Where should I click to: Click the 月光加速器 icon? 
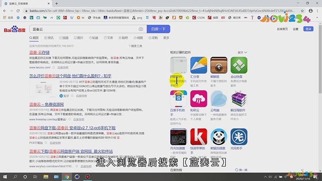coord(178,137)
